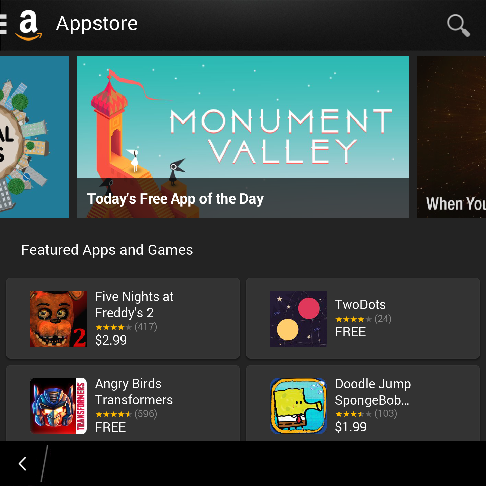Open the Monument Valley featured banner
Viewport: 486px width, 486px height.
tap(243, 137)
